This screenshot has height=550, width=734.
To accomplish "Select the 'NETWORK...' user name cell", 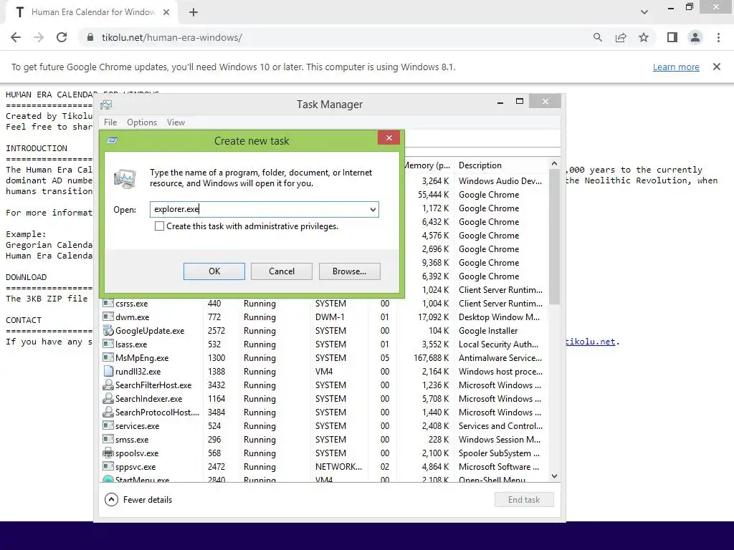I will click(x=338, y=467).
